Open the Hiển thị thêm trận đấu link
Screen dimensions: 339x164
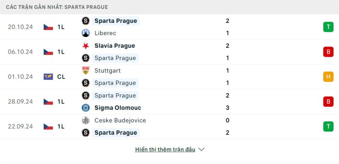click(x=165, y=149)
